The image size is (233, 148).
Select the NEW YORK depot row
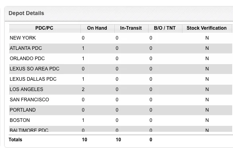click(121, 38)
